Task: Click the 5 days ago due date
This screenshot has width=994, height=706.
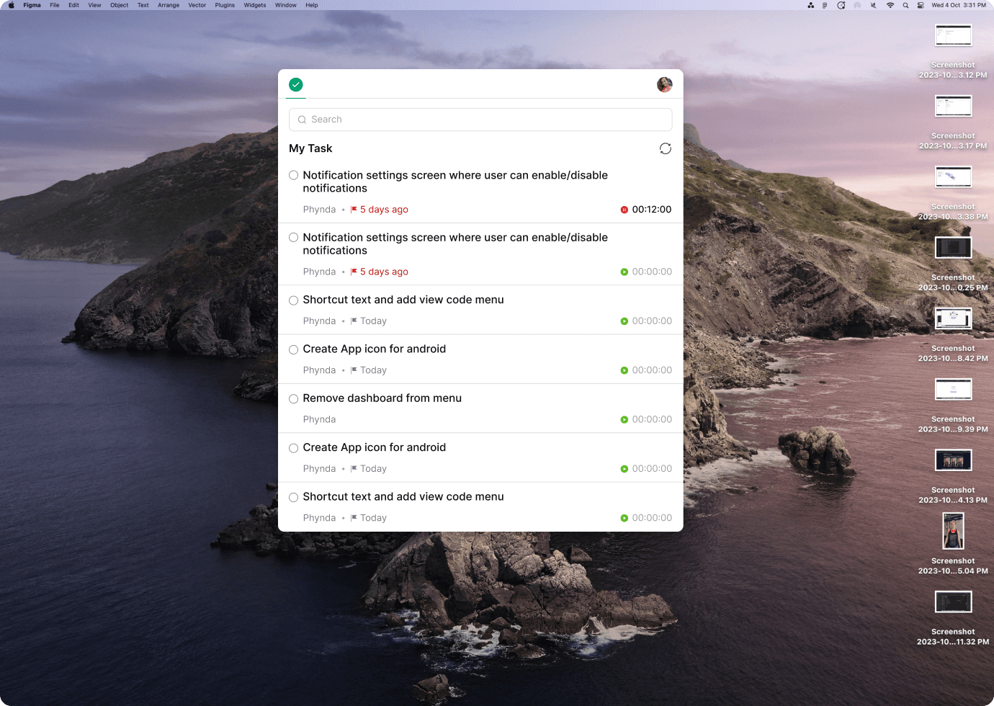Action: pos(384,209)
